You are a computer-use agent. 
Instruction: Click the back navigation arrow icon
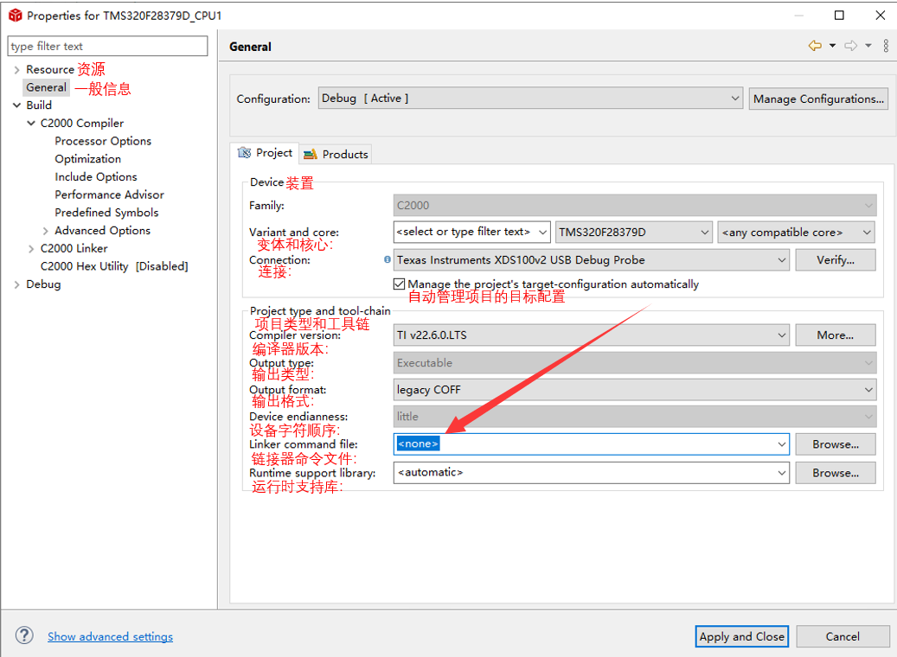815,46
